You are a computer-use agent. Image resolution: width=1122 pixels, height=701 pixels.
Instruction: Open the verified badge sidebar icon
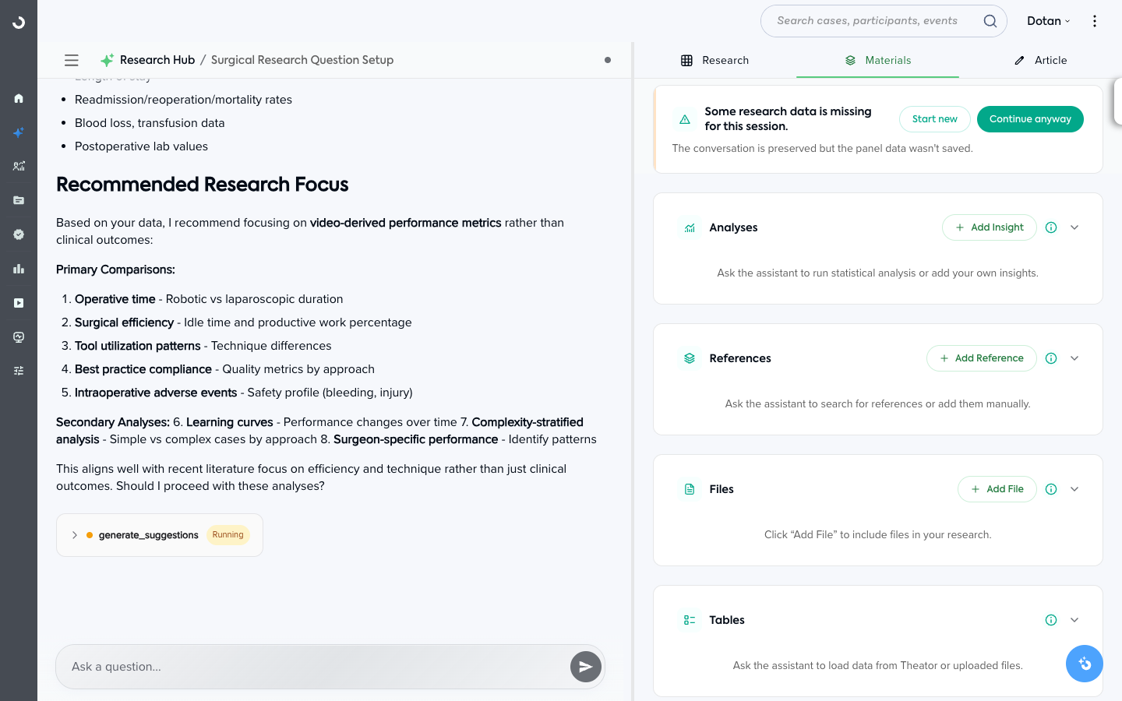19,234
